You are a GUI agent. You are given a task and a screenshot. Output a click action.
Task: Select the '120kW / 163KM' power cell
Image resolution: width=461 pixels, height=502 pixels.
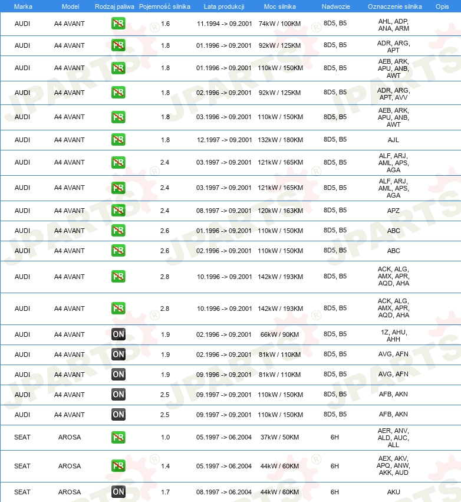point(280,211)
